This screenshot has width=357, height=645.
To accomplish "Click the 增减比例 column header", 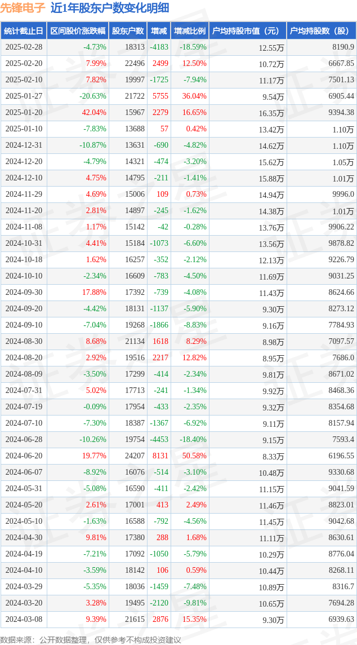I will [x=189, y=31].
